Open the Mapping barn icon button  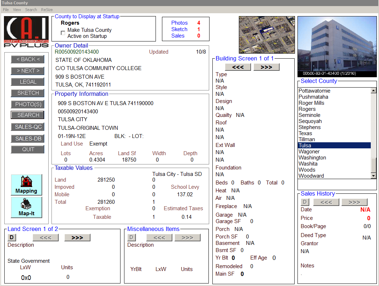click(x=26, y=185)
